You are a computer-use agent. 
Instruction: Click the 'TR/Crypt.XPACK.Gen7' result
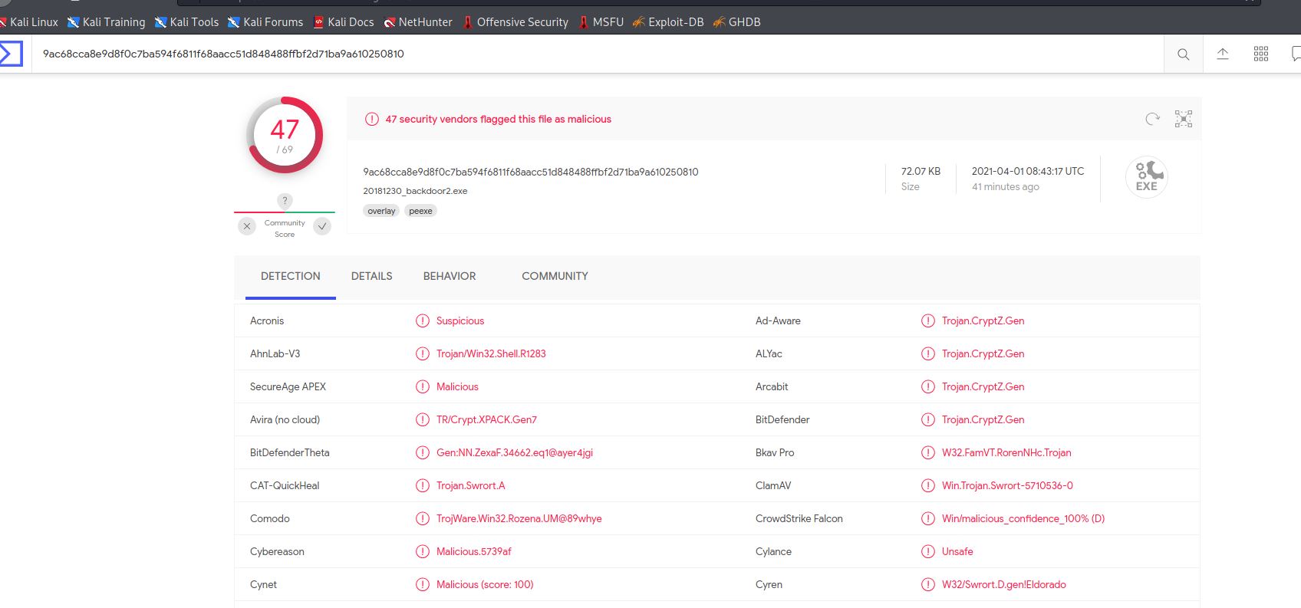(486, 420)
